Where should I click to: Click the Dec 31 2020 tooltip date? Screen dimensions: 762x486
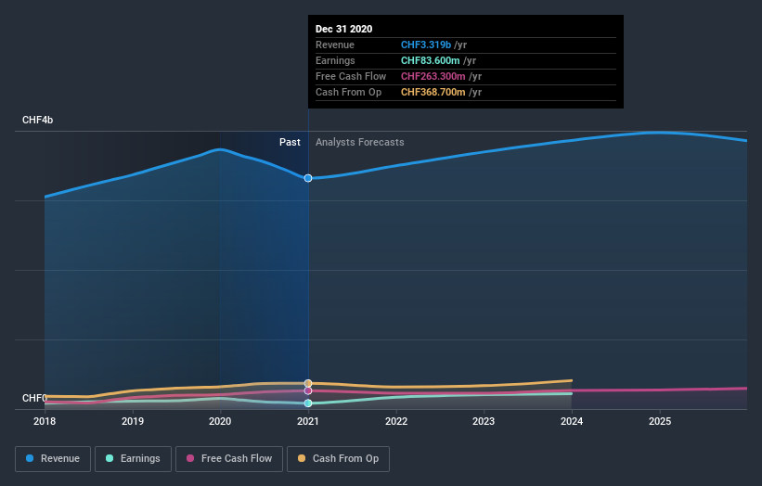pos(344,29)
